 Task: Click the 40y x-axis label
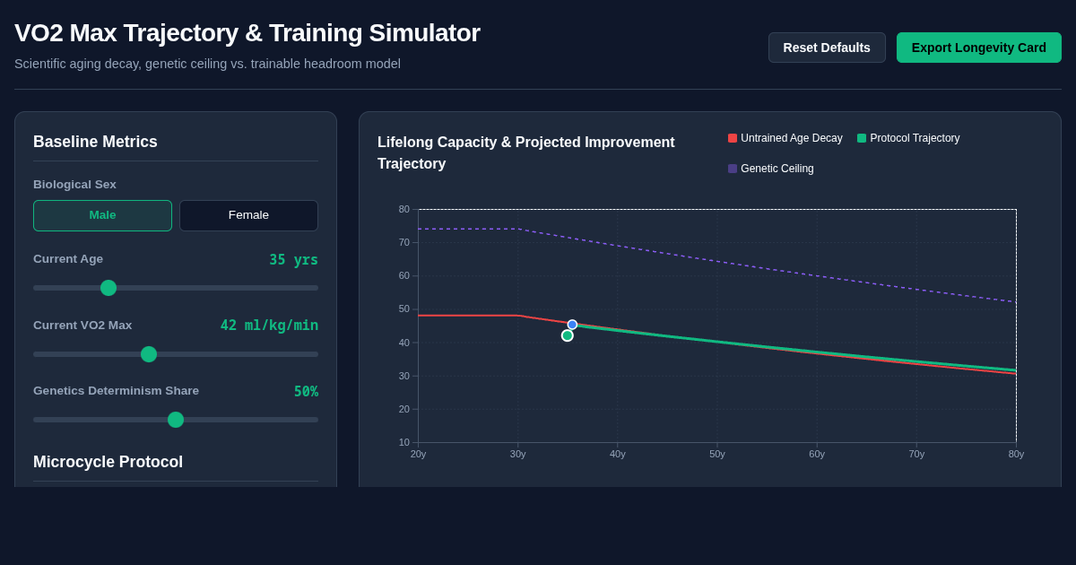click(618, 454)
